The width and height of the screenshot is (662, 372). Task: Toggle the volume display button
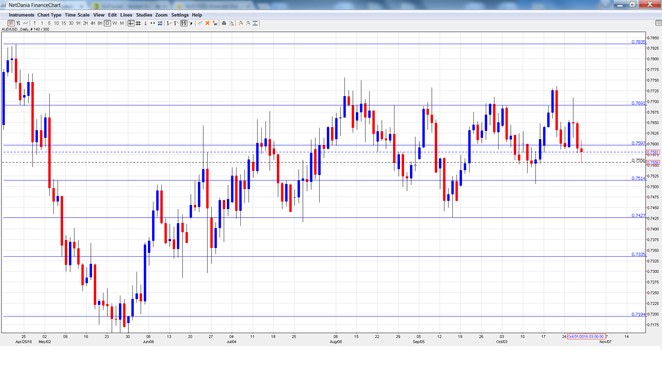point(160,23)
